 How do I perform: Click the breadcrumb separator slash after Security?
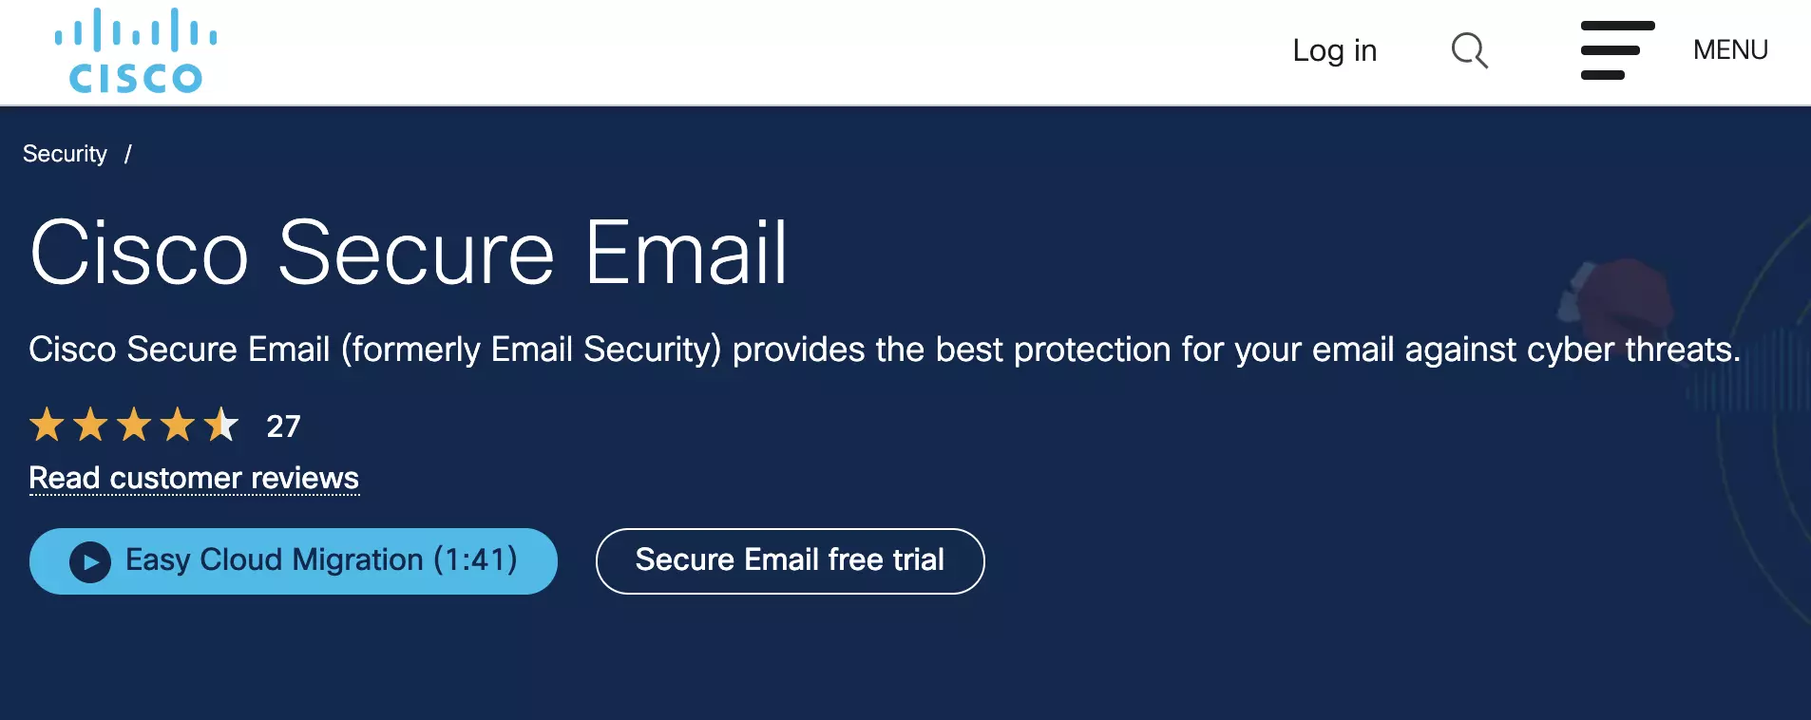[128, 153]
